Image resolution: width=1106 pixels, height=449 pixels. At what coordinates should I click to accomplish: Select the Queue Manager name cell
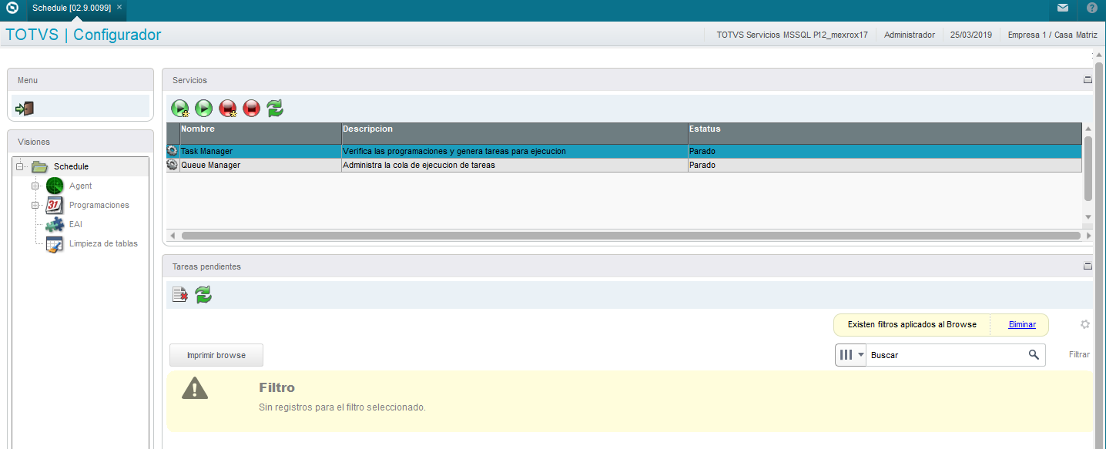click(x=260, y=165)
